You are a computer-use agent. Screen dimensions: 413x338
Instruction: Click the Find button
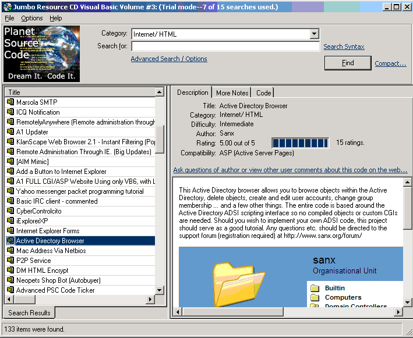pos(348,63)
